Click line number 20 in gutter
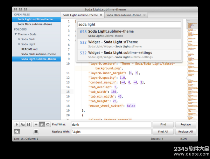 68,115
